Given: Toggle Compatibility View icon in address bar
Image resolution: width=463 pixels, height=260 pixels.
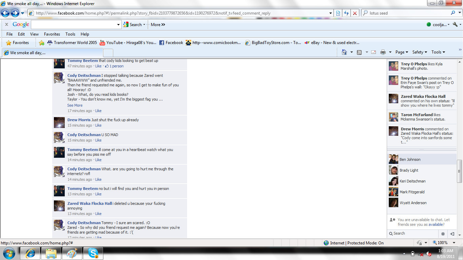Looking at the screenshot, I should point(338,13).
